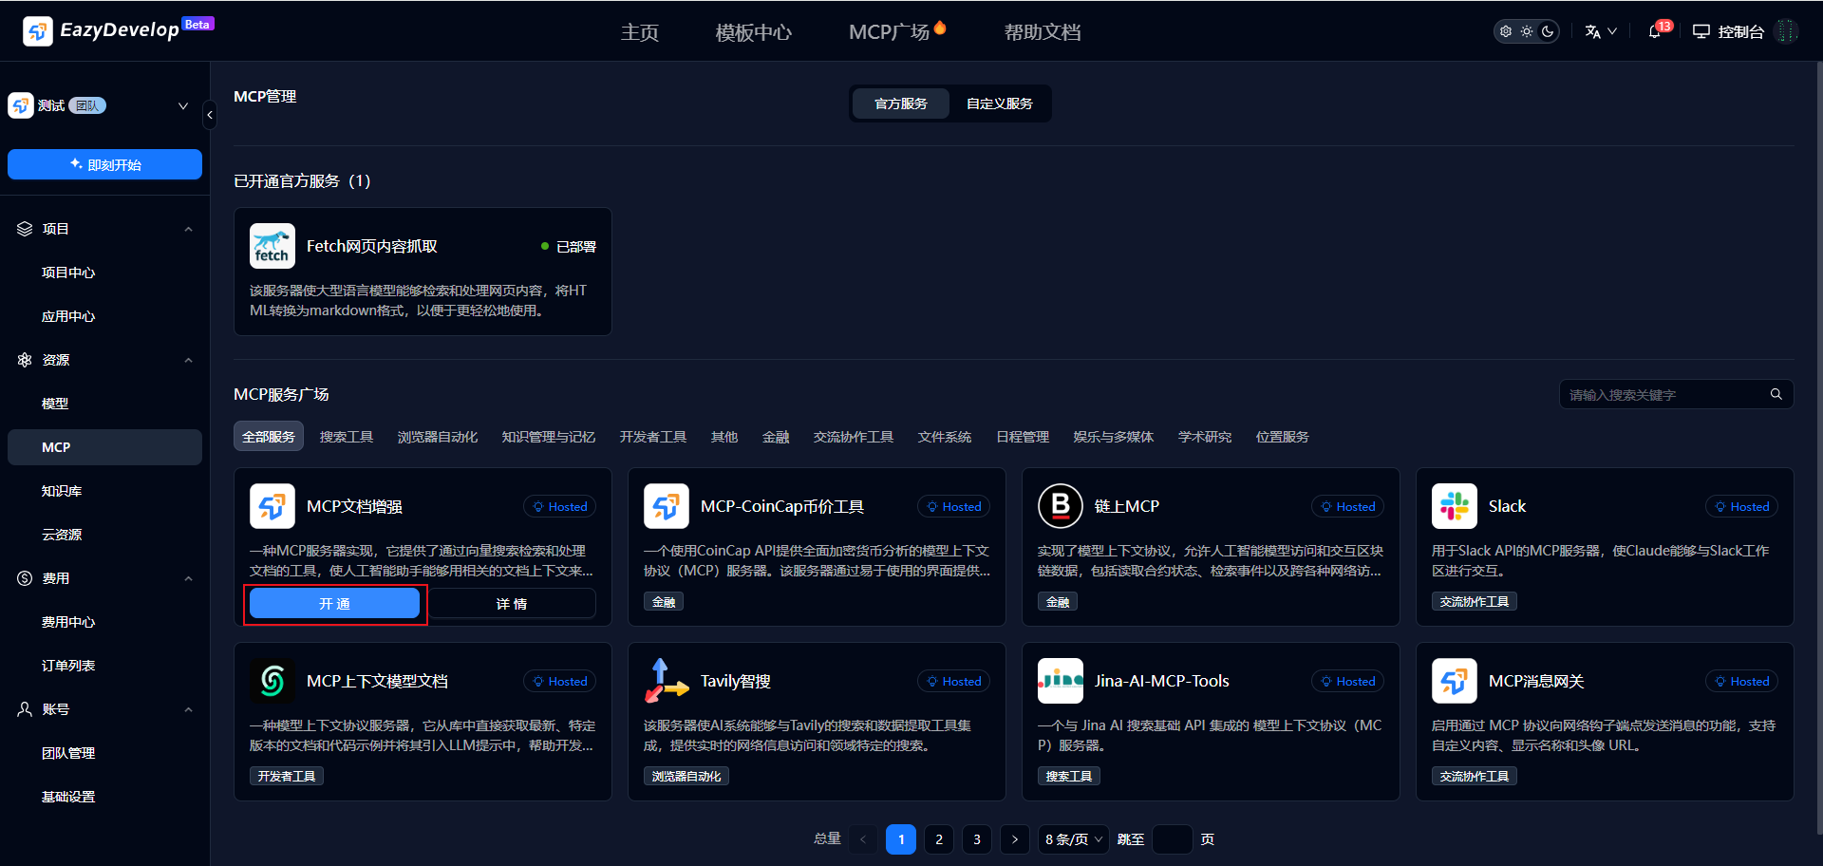Click the search magnifier icon in MCP服务广场
This screenshot has height=866, width=1823.
pyautogui.click(x=1776, y=394)
